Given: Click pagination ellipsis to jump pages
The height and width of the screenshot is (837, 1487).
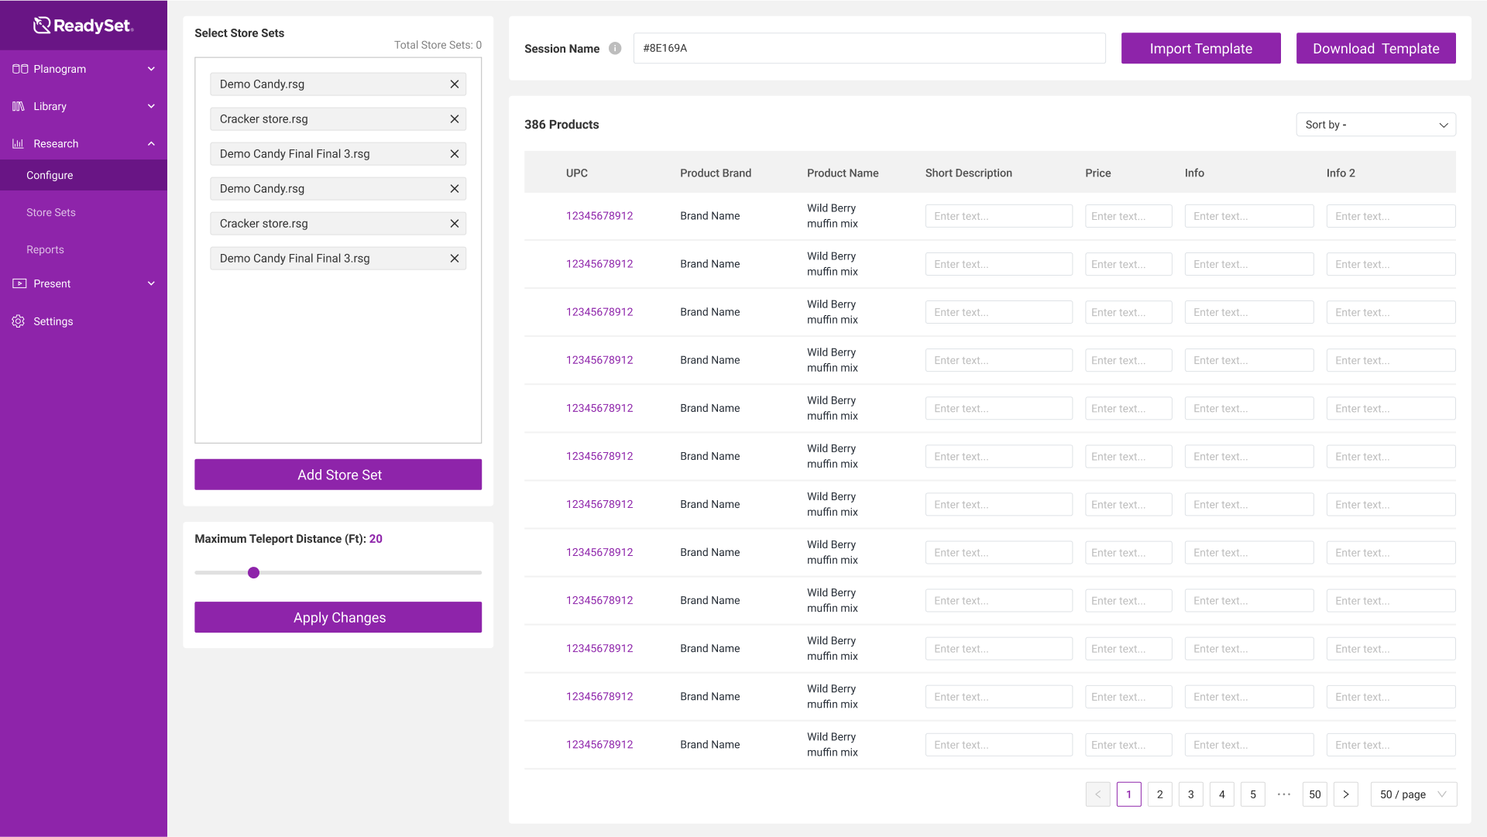Looking at the screenshot, I should pyautogui.click(x=1283, y=794).
